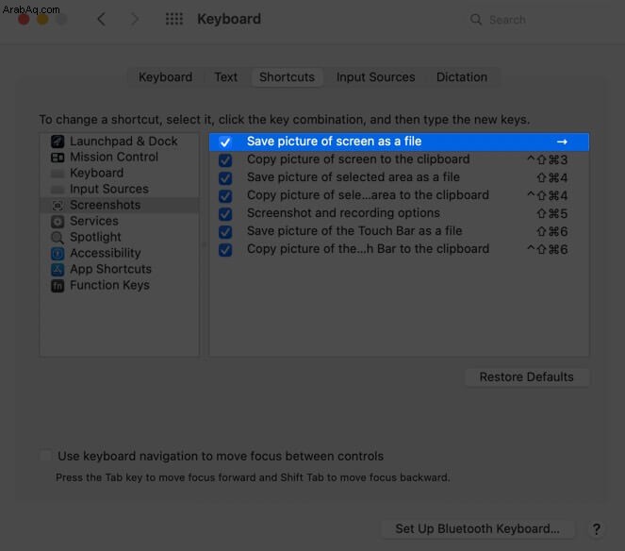Select Mission Control category
Image resolution: width=625 pixels, height=551 pixels.
point(120,158)
